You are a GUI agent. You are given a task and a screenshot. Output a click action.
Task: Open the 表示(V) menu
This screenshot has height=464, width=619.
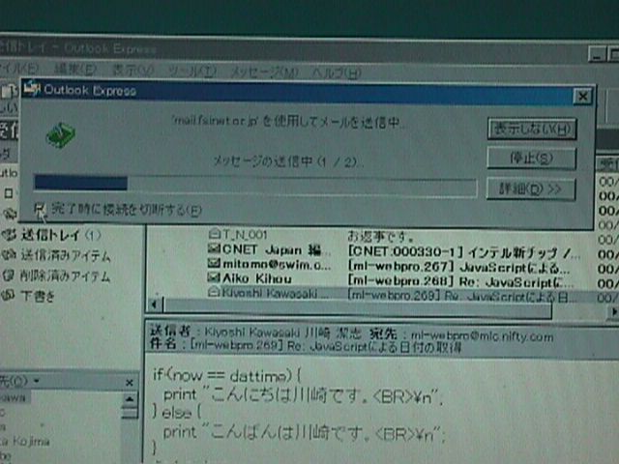(x=133, y=71)
